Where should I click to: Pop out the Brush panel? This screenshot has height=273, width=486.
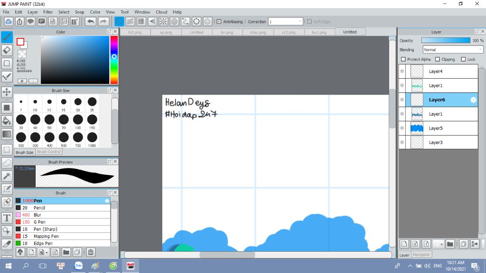[110, 192]
